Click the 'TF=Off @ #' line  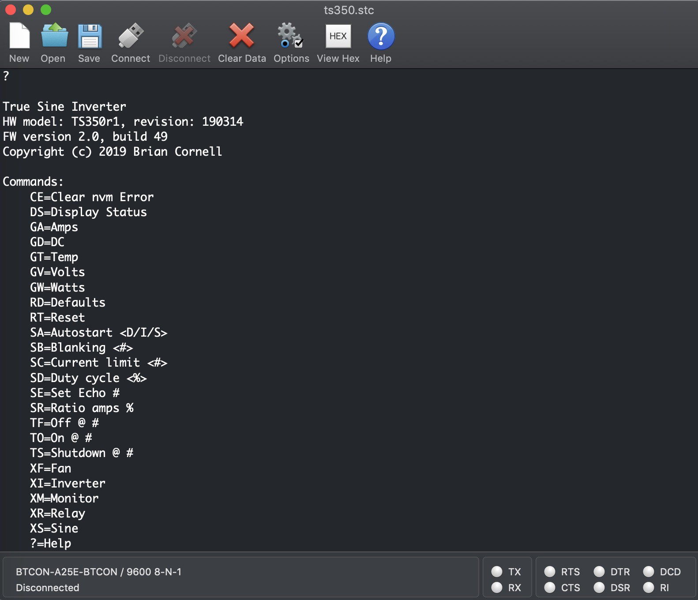[64, 423]
